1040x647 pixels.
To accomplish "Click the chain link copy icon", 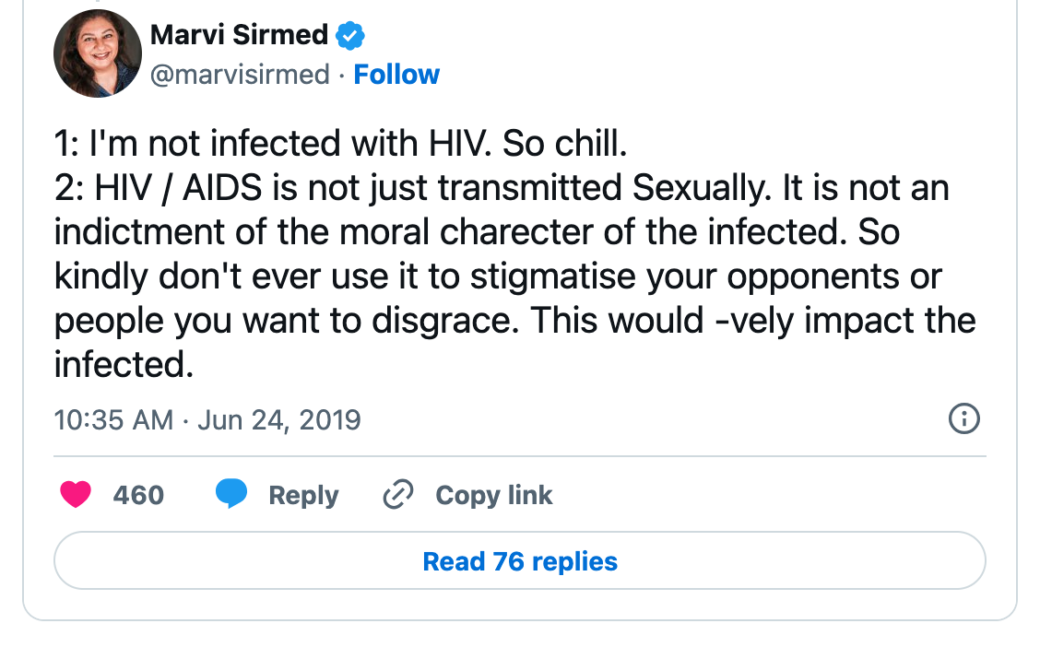I will tap(397, 495).
